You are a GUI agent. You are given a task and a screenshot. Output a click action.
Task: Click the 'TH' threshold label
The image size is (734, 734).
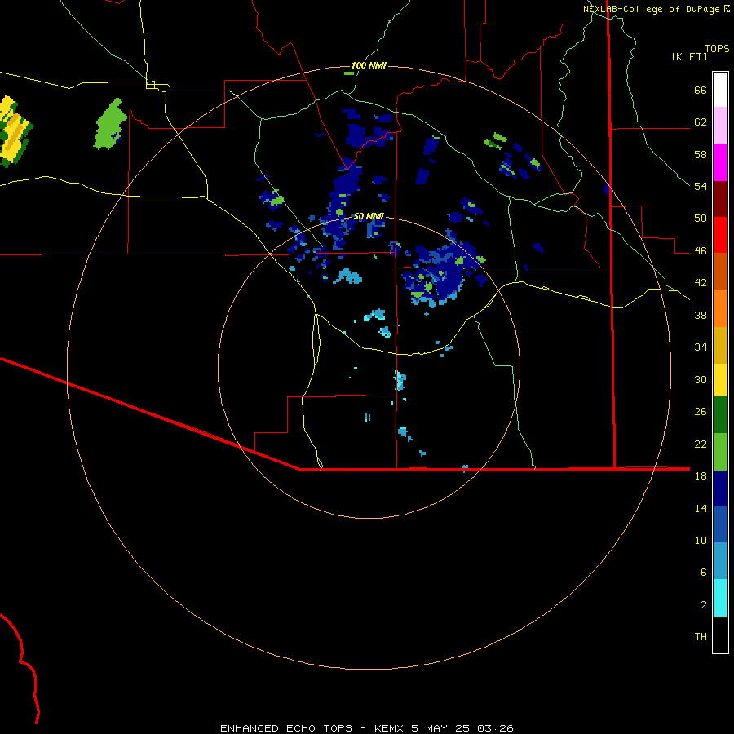tap(701, 637)
